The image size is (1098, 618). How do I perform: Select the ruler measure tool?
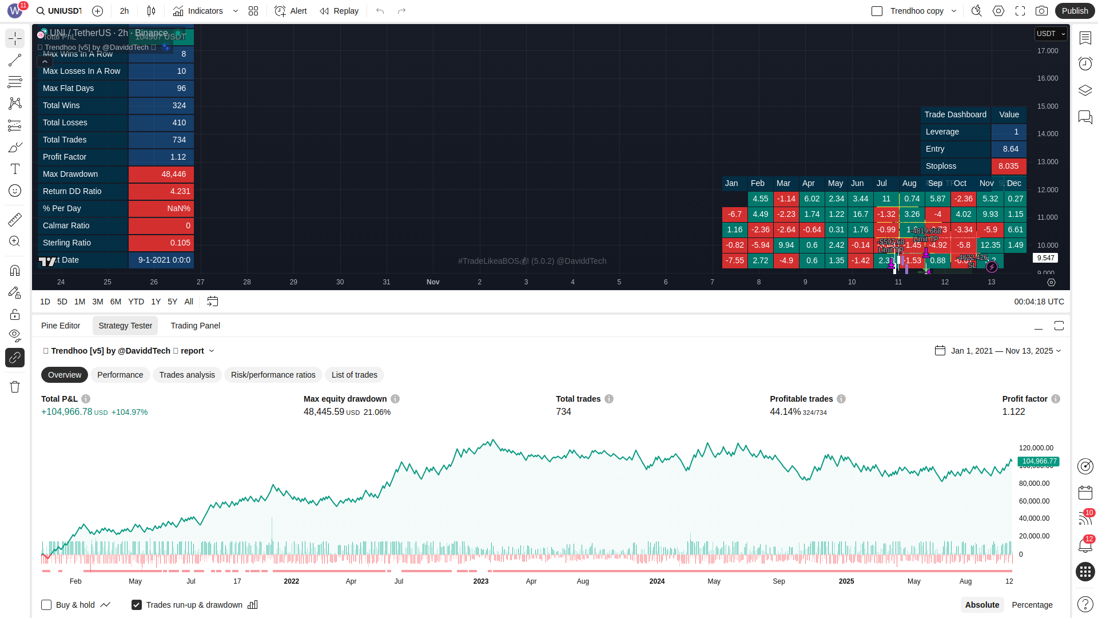[15, 219]
